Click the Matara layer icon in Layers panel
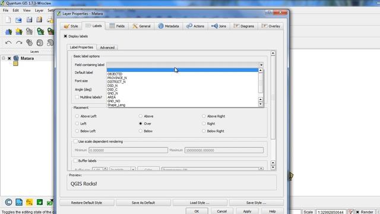Viewport: 380px width, 214px height. [16, 58]
